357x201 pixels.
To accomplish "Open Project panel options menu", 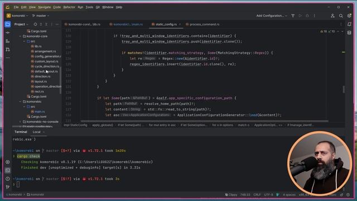I will click(x=52, y=24).
